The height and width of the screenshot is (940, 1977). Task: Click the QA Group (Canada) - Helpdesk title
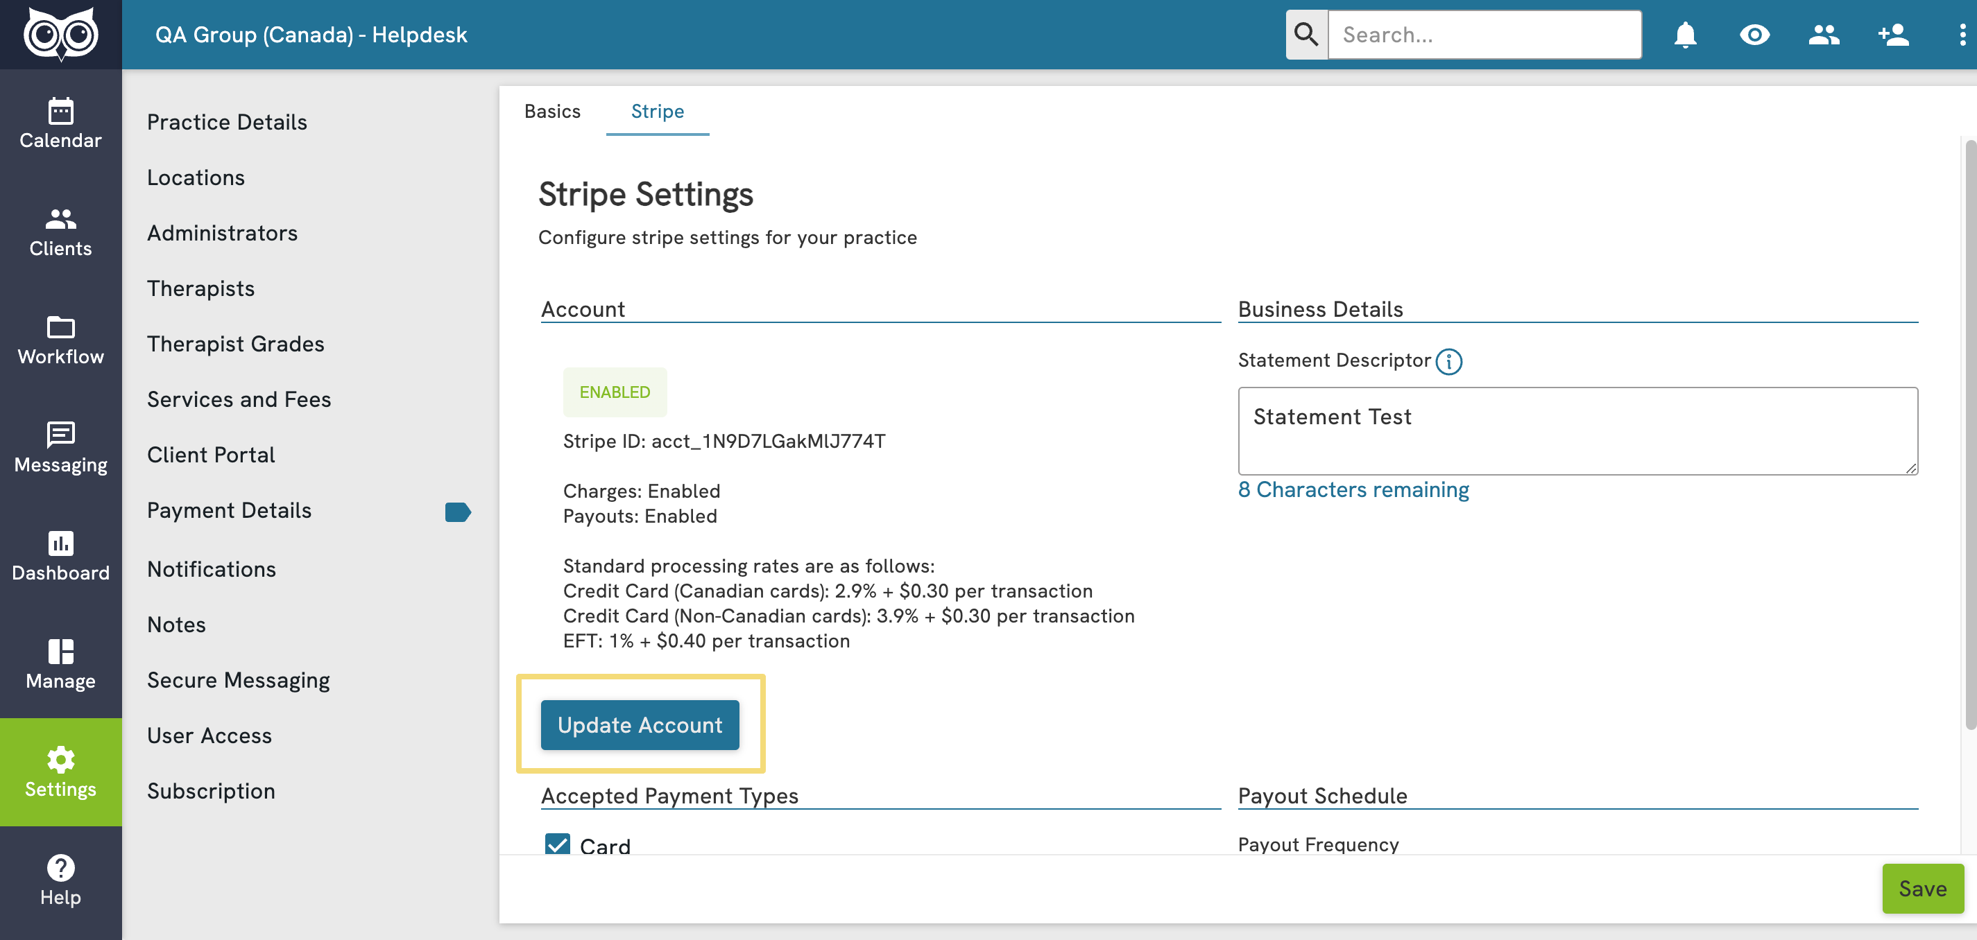tap(311, 35)
